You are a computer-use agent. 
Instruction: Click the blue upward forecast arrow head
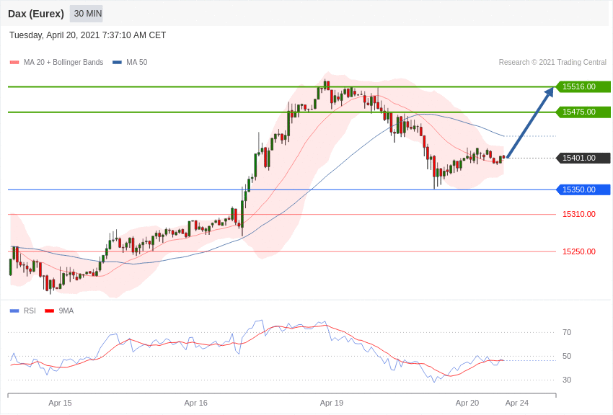coord(549,92)
